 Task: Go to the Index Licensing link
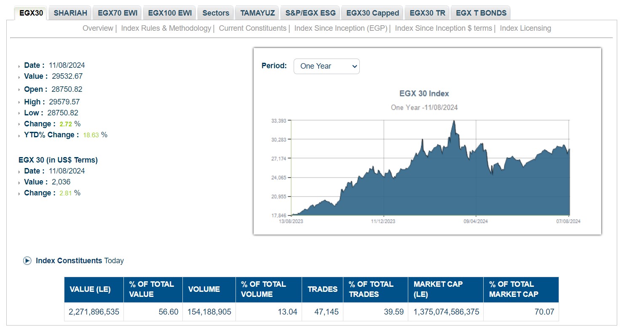click(x=525, y=28)
